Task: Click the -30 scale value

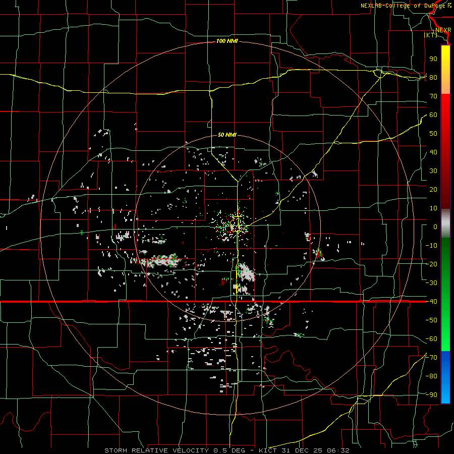Action: pos(431,283)
